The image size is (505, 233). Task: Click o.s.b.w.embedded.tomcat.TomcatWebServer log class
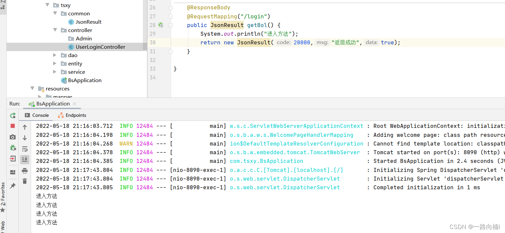click(295, 152)
